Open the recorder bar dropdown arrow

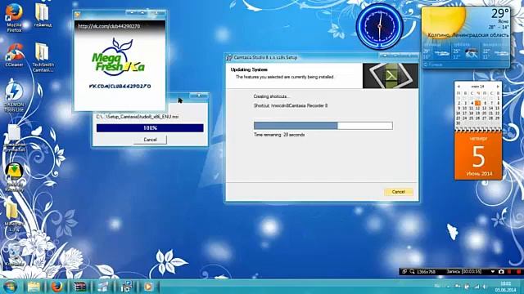point(493,272)
